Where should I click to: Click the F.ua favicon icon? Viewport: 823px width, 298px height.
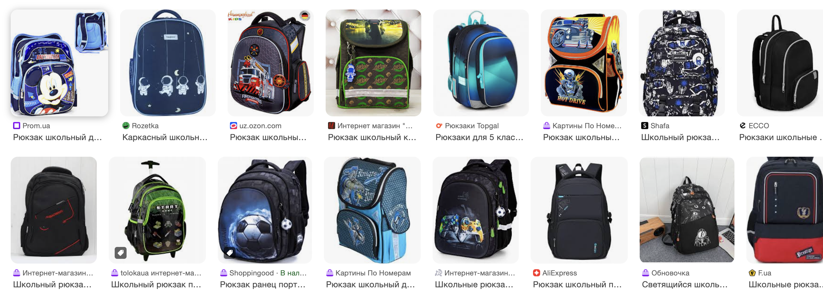pos(752,273)
